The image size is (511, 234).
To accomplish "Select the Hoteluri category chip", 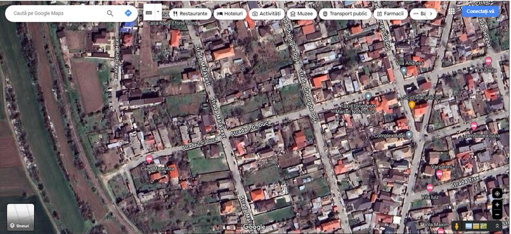I will (x=230, y=14).
